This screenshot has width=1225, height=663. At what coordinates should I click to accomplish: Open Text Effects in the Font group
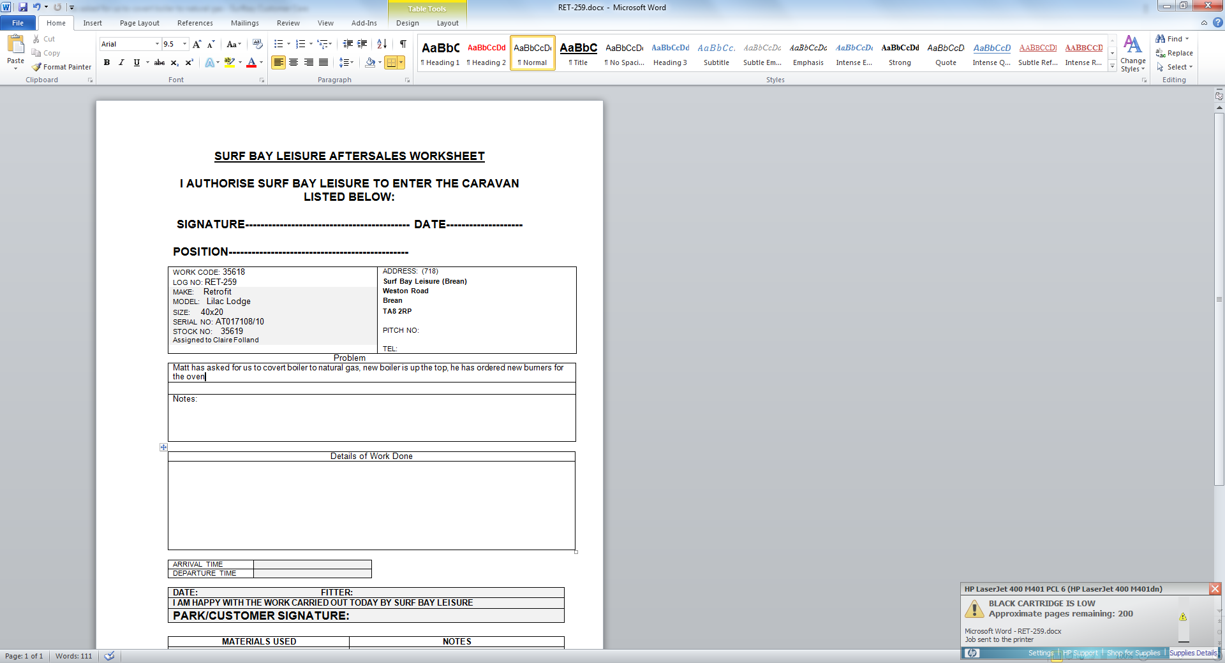coord(209,62)
